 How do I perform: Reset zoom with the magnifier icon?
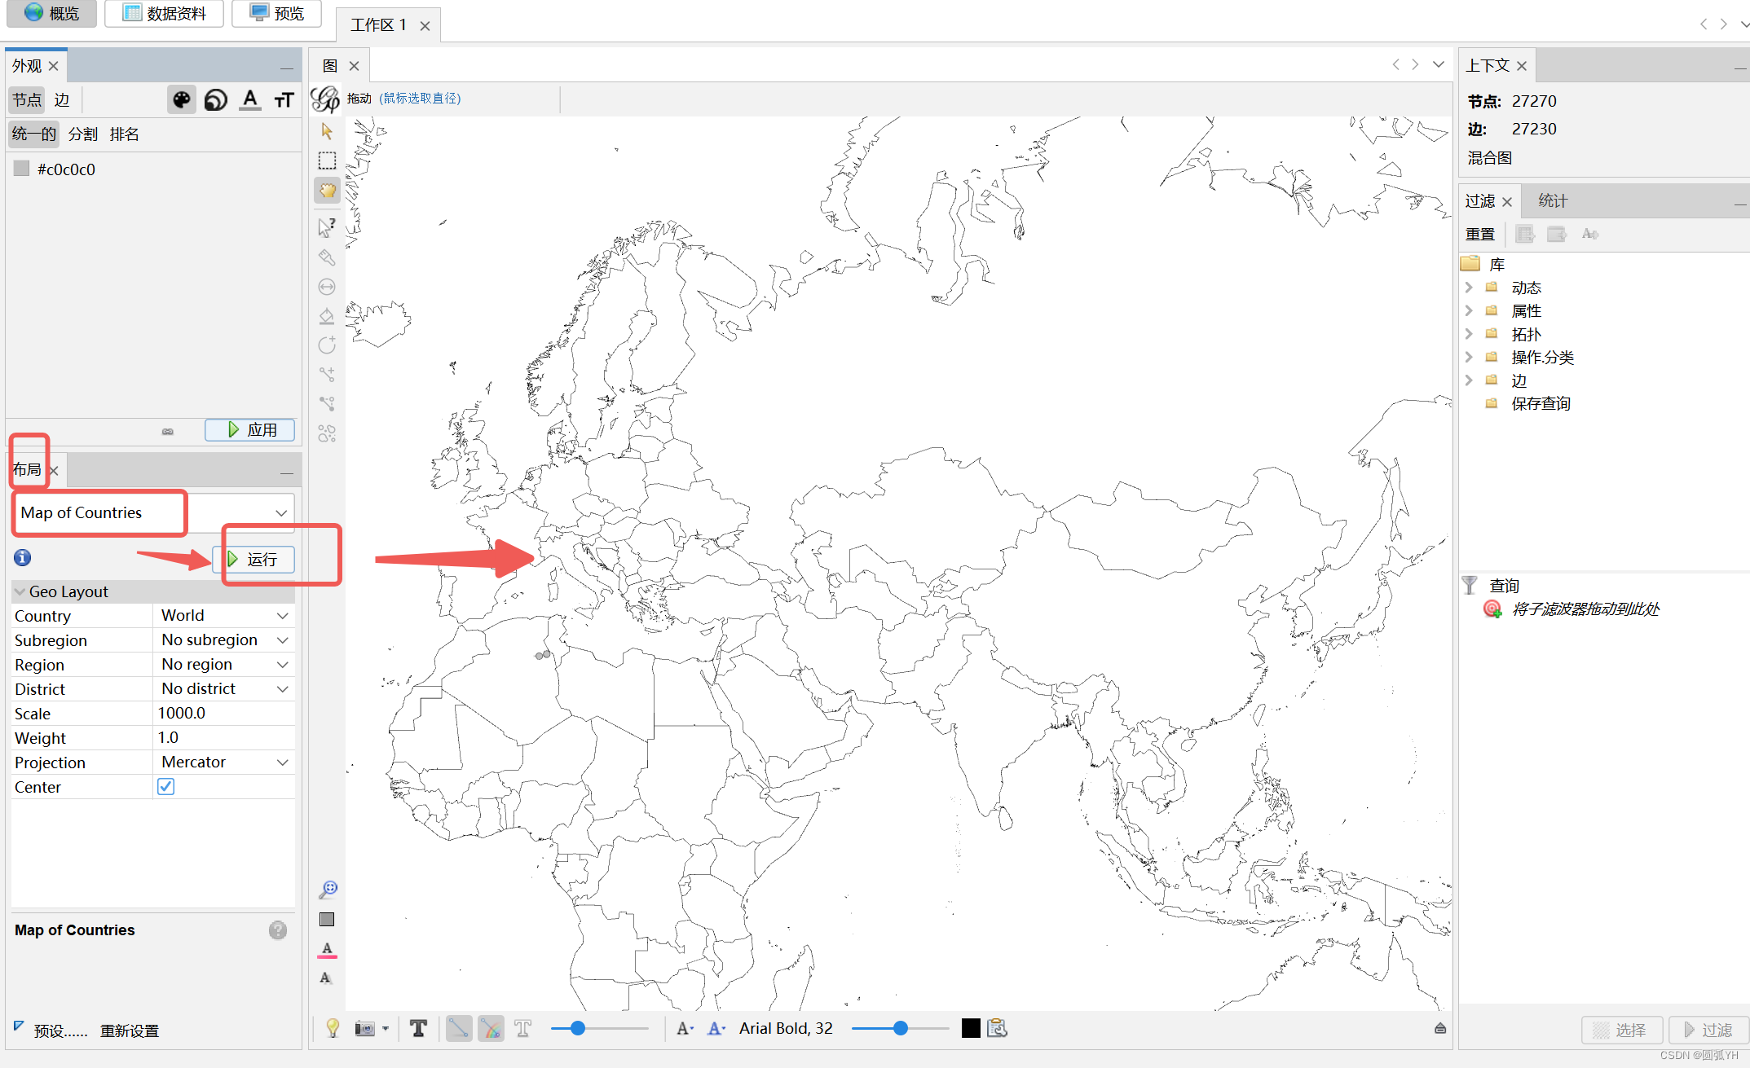click(327, 889)
